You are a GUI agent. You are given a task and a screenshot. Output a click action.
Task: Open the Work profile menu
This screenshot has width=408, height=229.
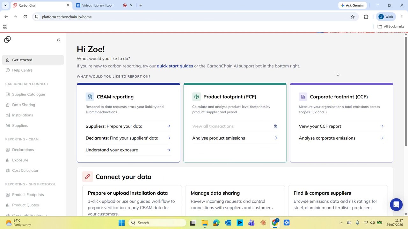click(x=386, y=17)
